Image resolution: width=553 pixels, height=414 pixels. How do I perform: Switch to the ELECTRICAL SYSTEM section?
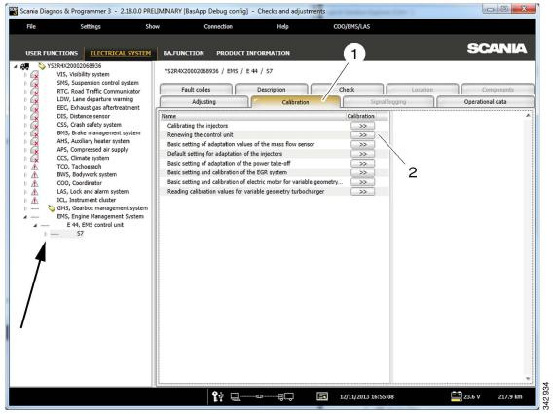[x=121, y=53]
